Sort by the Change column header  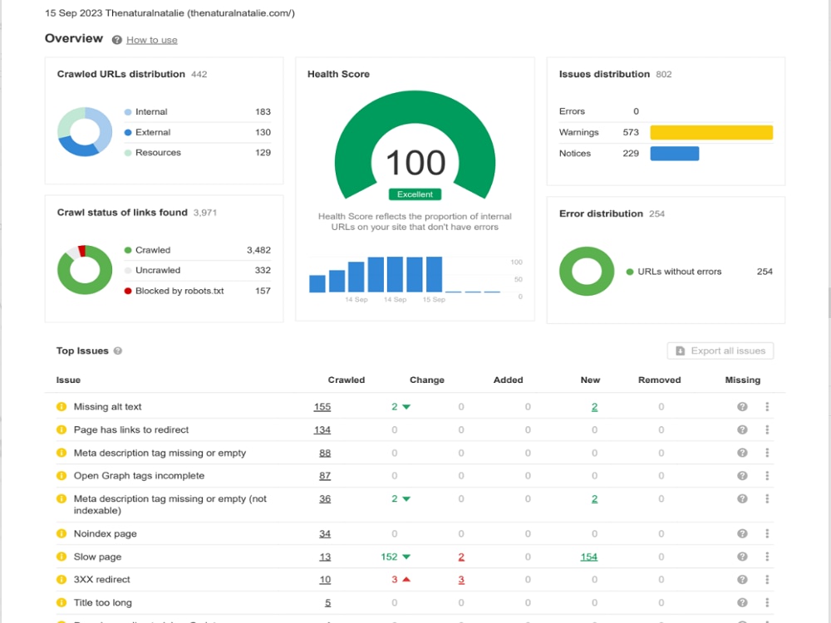(426, 380)
